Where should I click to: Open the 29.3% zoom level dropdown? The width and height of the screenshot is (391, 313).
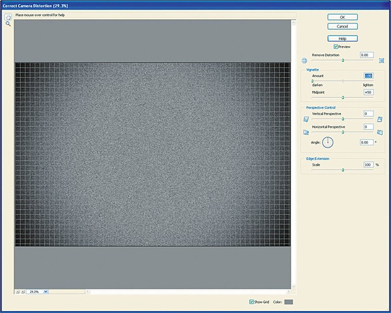tap(46, 292)
